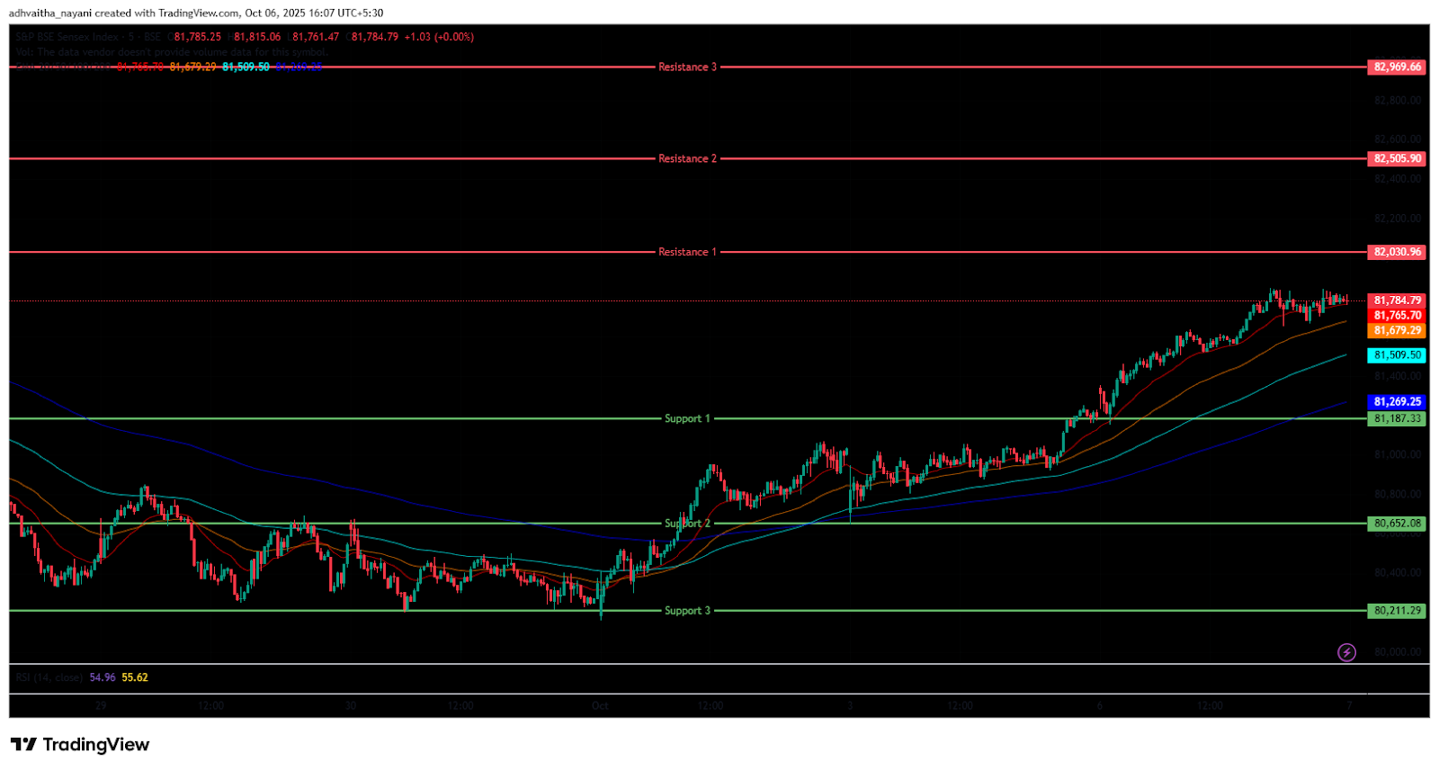The width and height of the screenshot is (1439, 771).
Task: Click the orange 81,679.29 price tag
Action: pos(1397,331)
